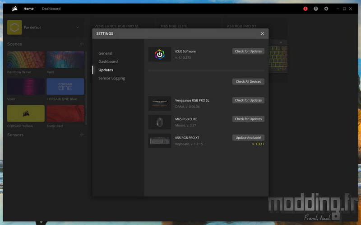The height and width of the screenshot is (225, 361).
Task: Click the M65 RGB ELITE mouse image
Action: [x=160, y=122]
